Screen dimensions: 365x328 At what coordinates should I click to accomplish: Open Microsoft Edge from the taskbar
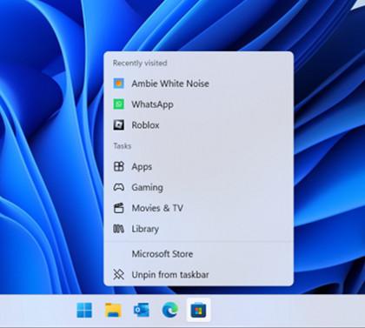pos(169,311)
